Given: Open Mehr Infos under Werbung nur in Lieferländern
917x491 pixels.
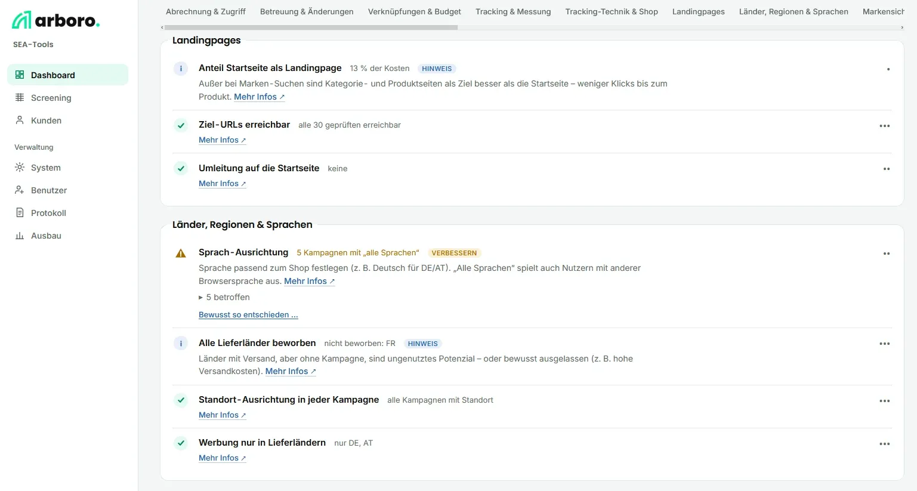Looking at the screenshot, I should (x=223, y=458).
